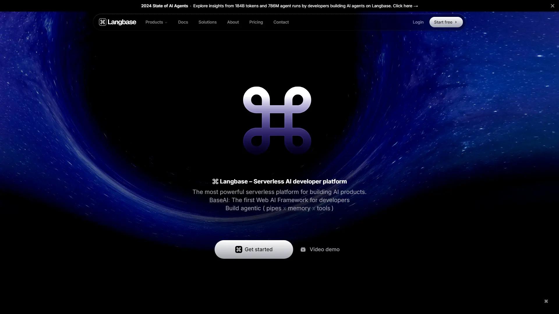This screenshot has height=314, width=559.
Task: Expand the Products dropdown menu
Action: [x=154, y=22]
